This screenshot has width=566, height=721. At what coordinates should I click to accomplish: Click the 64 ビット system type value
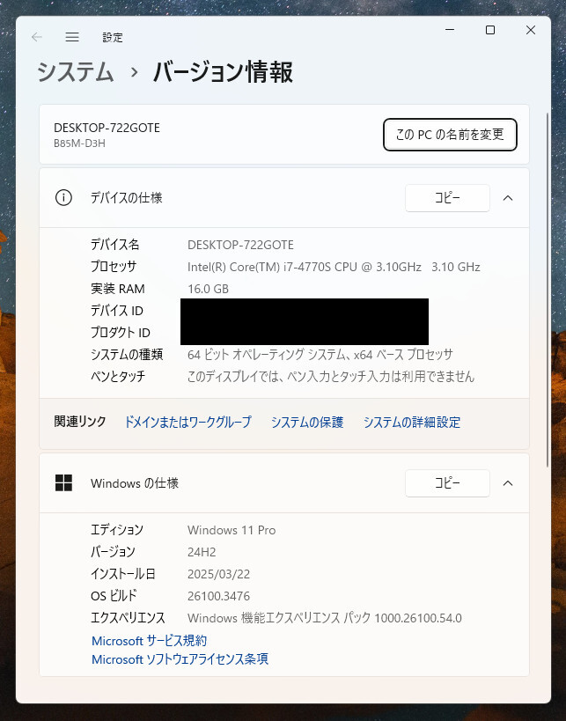click(x=320, y=355)
